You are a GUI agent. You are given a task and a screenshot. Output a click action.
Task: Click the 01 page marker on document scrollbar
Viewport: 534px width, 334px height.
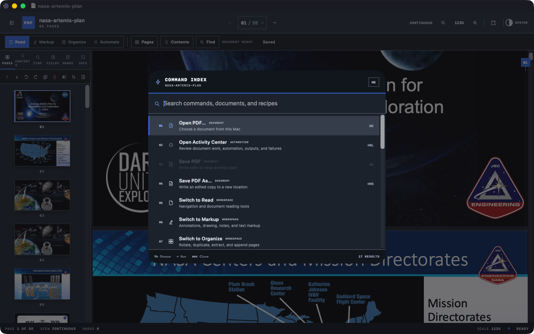tap(525, 62)
